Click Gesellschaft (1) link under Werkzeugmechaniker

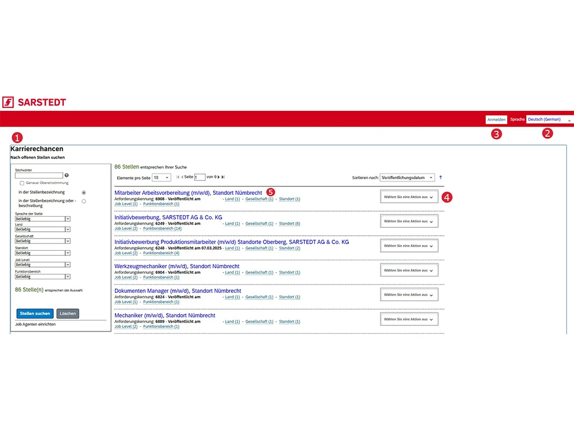[259, 273]
